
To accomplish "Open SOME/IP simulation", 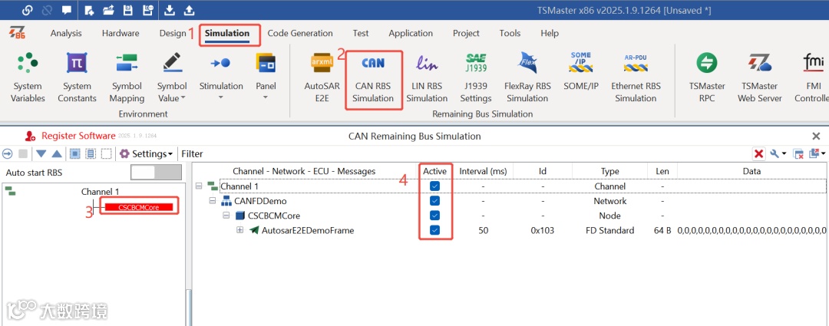I will [x=580, y=72].
